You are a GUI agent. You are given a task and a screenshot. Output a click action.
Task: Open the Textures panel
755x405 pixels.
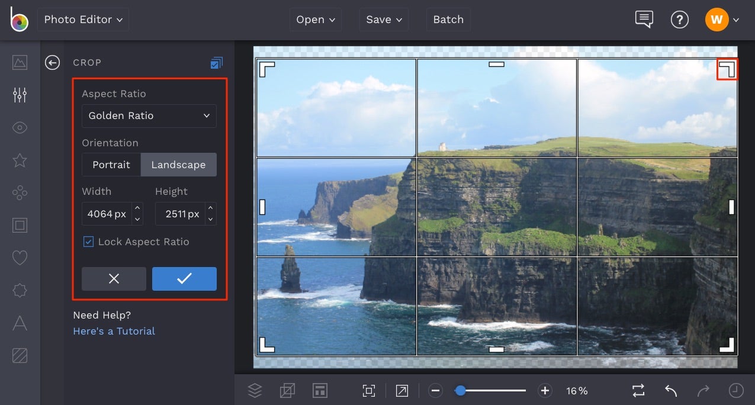click(x=20, y=355)
